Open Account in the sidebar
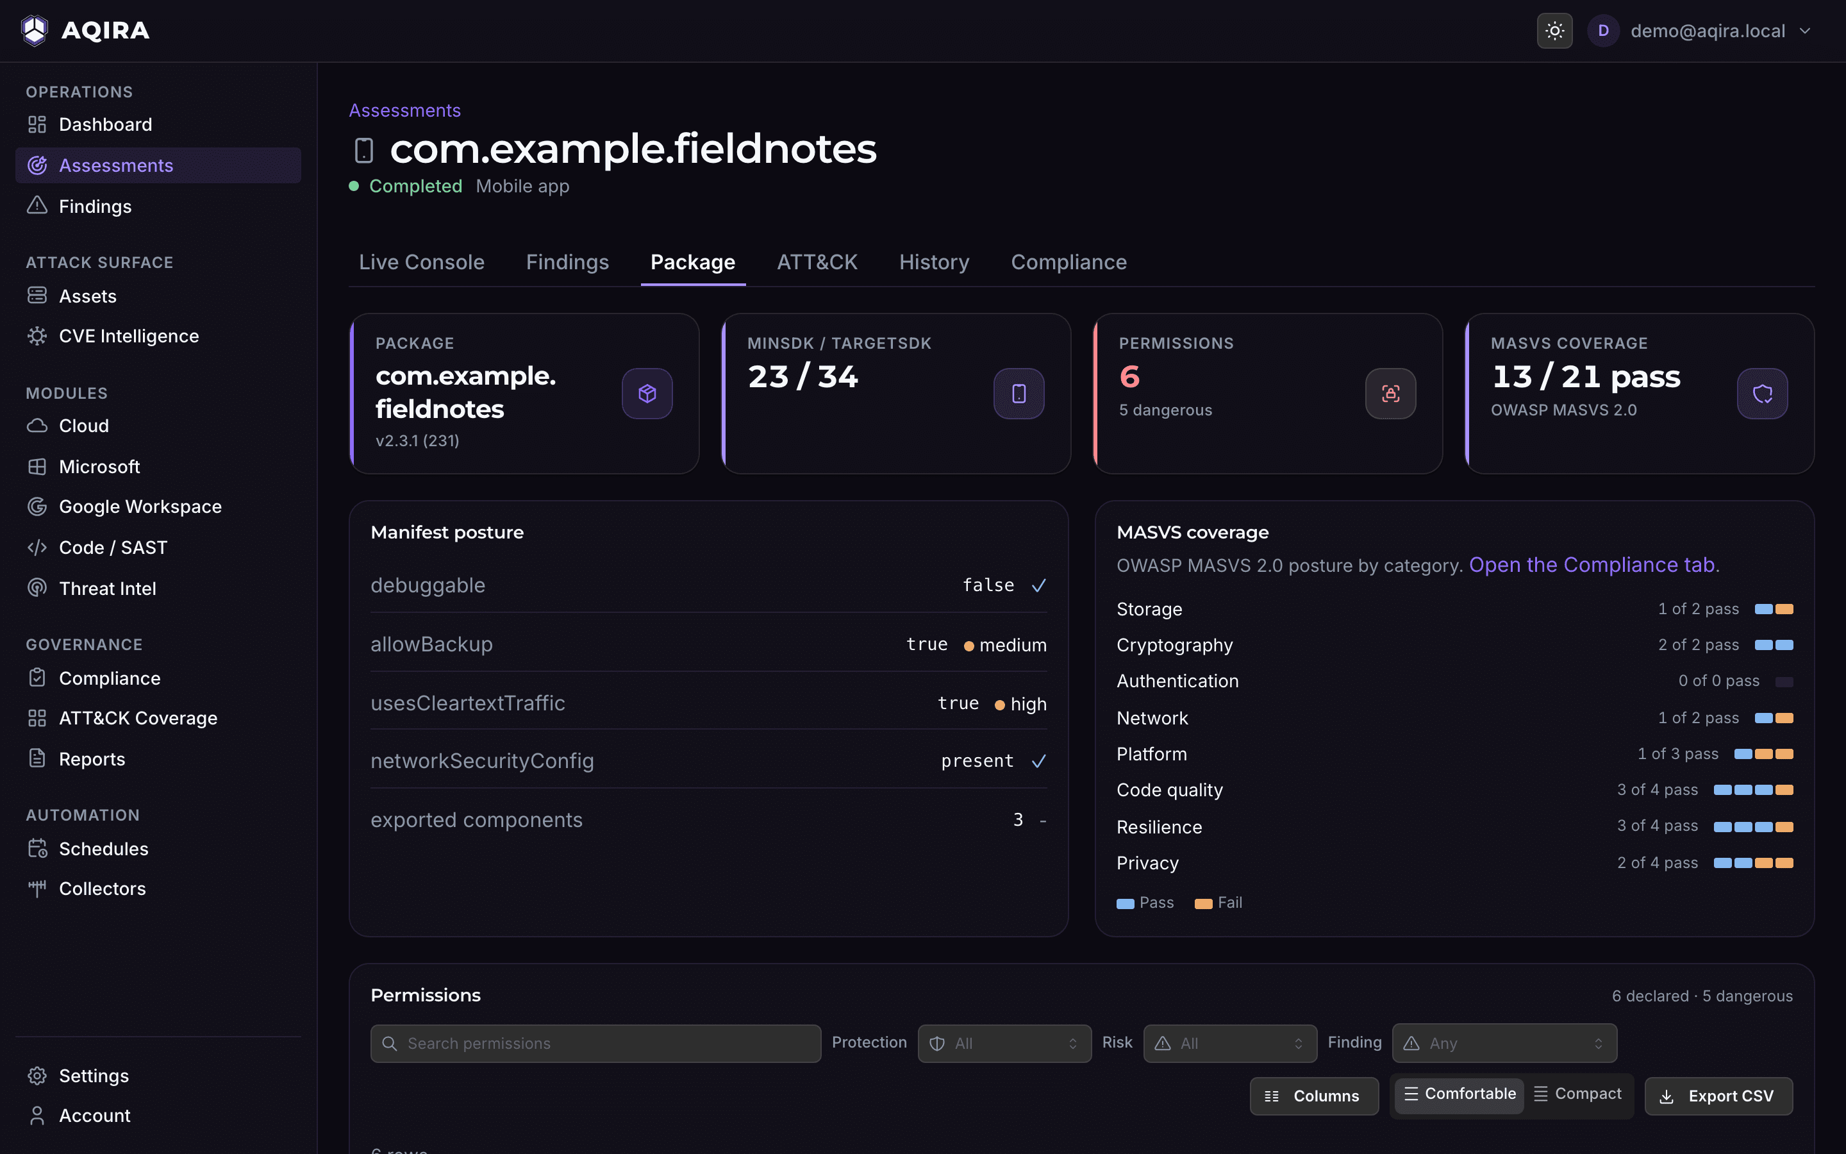Screen dimensions: 1846x1154 (158, 1116)
